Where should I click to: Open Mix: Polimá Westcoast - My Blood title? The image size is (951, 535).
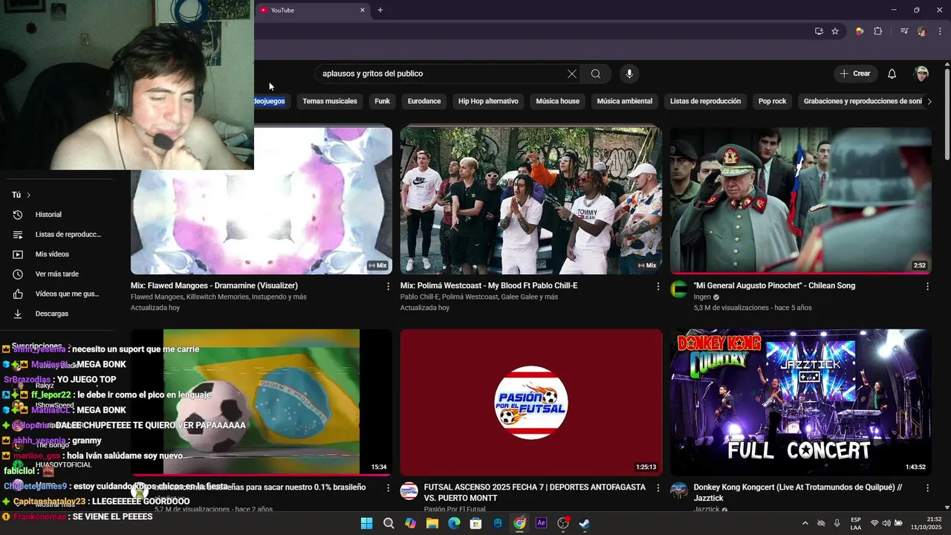click(x=489, y=285)
